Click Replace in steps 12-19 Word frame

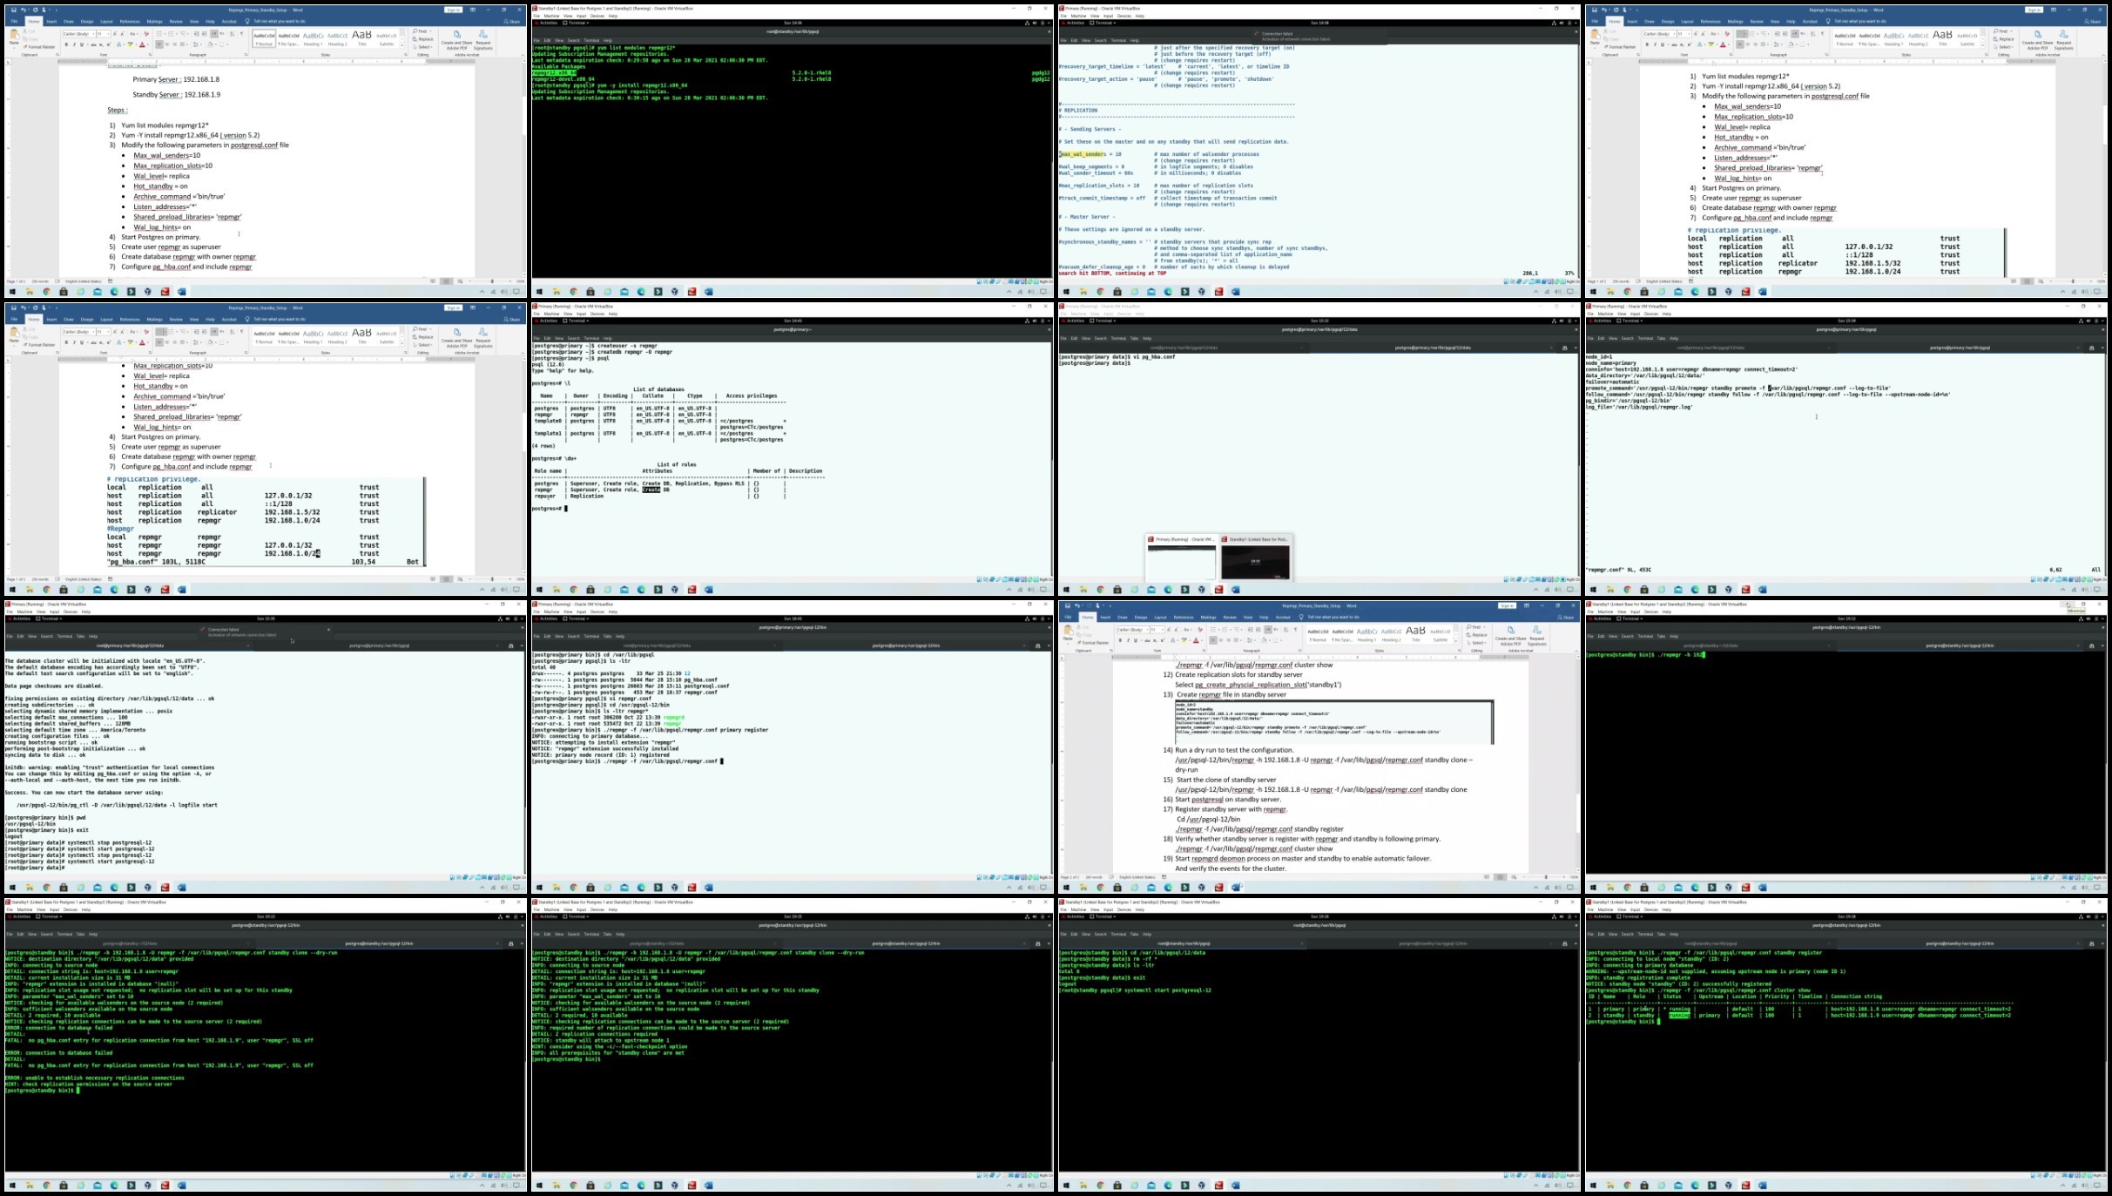(1476, 635)
